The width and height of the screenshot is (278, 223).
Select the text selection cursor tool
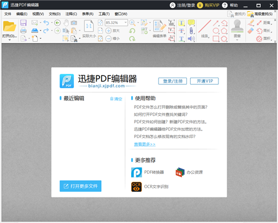66,31
